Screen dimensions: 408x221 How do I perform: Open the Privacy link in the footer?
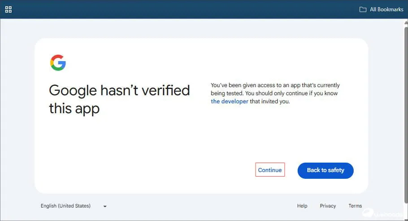coord(328,206)
